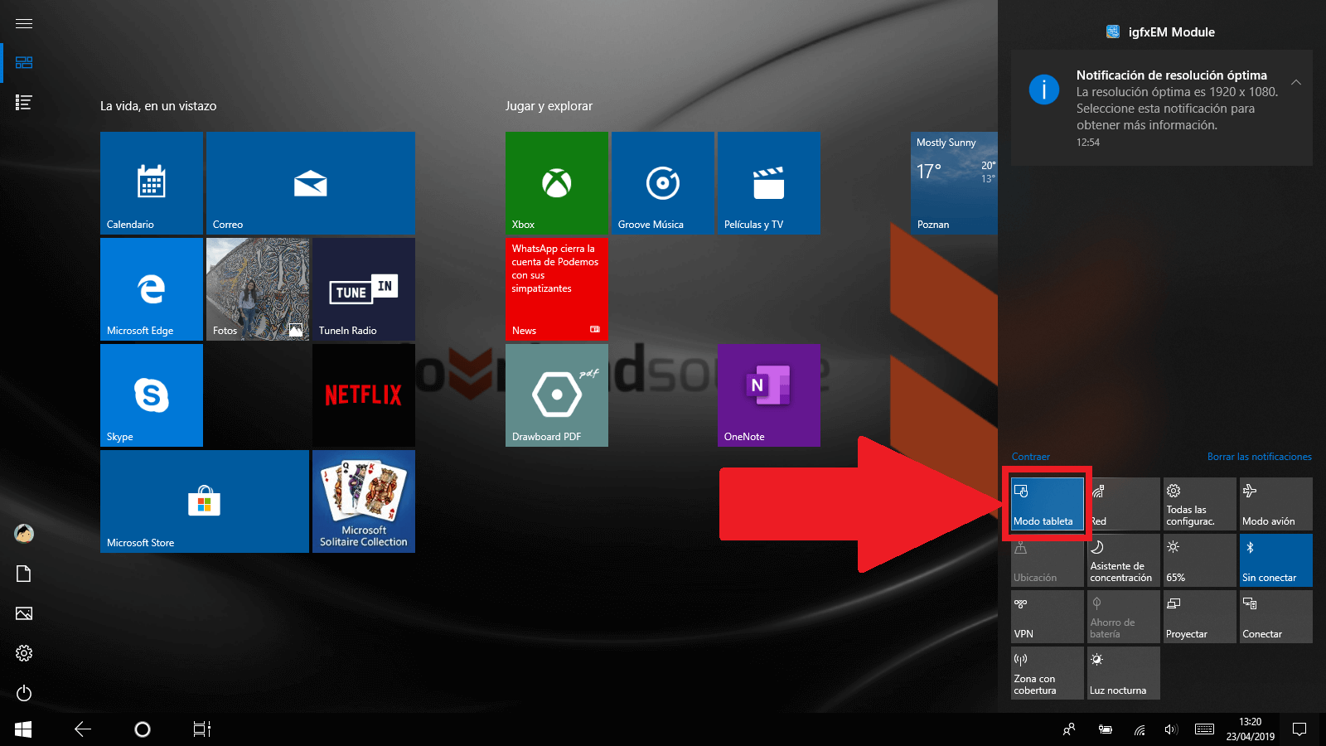Open People icon in system tray
Image resolution: width=1326 pixels, height=746 pixels.
tap(1069, 729)
